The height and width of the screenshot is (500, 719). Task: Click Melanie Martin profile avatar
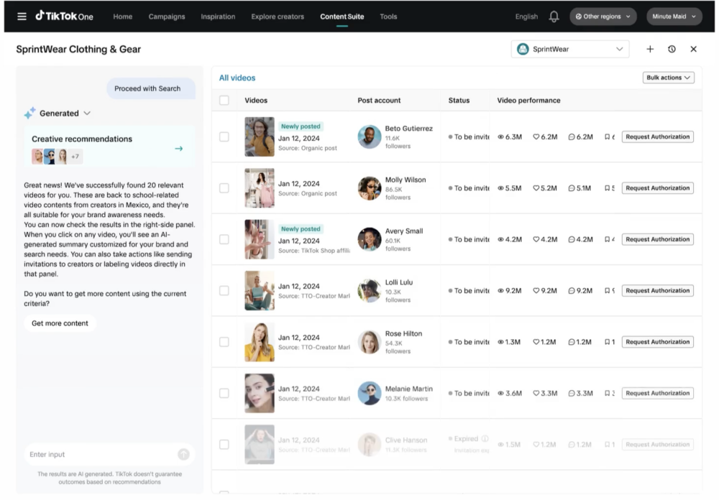[370, 393]
